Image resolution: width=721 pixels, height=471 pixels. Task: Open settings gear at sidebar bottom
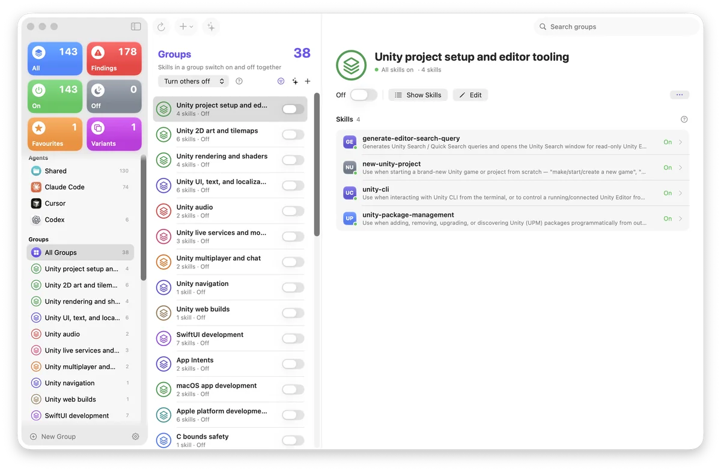(135, 436)
